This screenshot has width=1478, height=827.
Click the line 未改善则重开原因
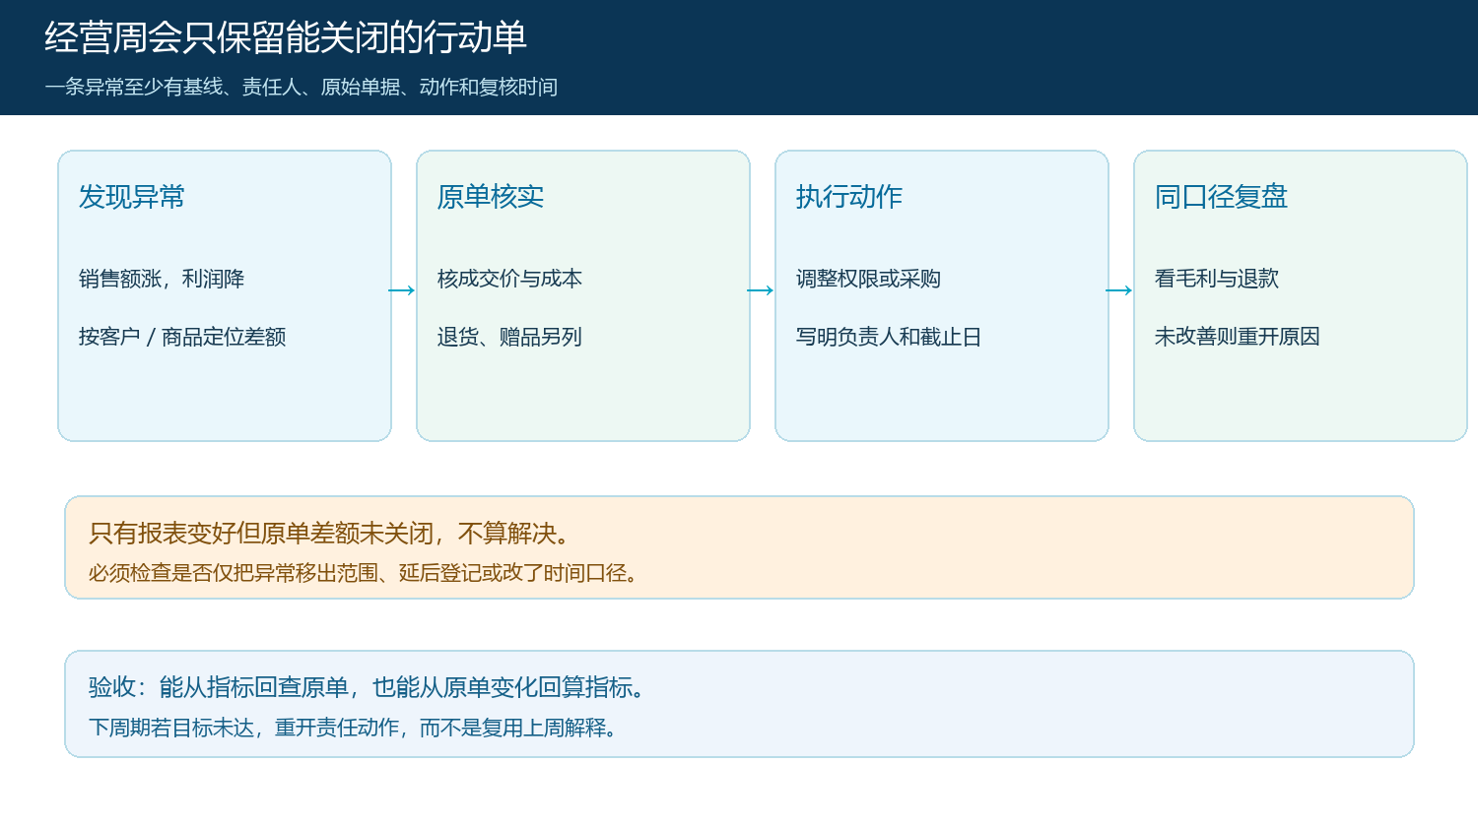click(x=1238, y=337)
